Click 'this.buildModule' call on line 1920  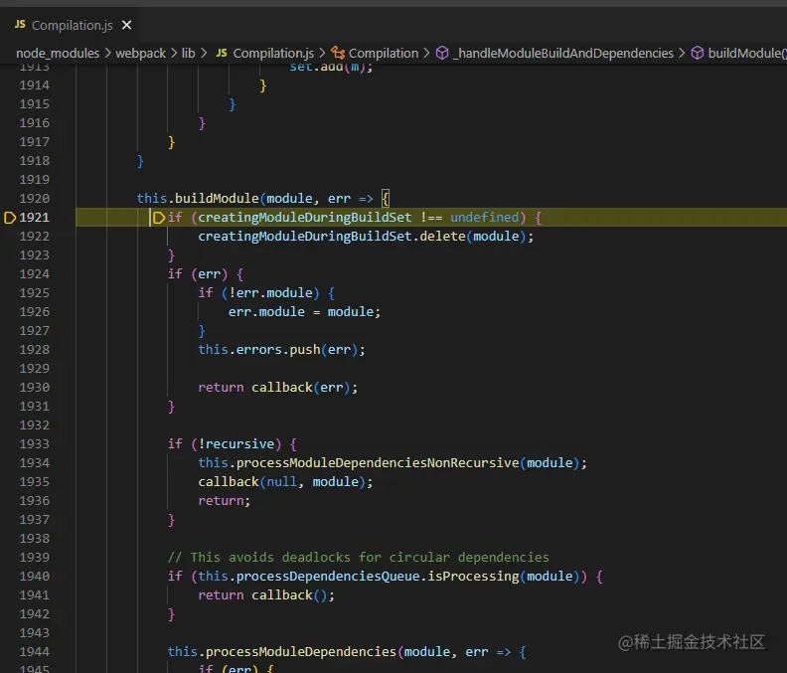coord(198,199)
